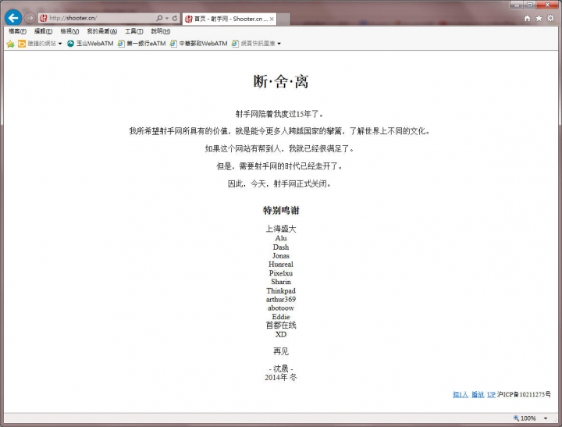
Task: Click the 2014年 冬 date line
Action: 281,378
